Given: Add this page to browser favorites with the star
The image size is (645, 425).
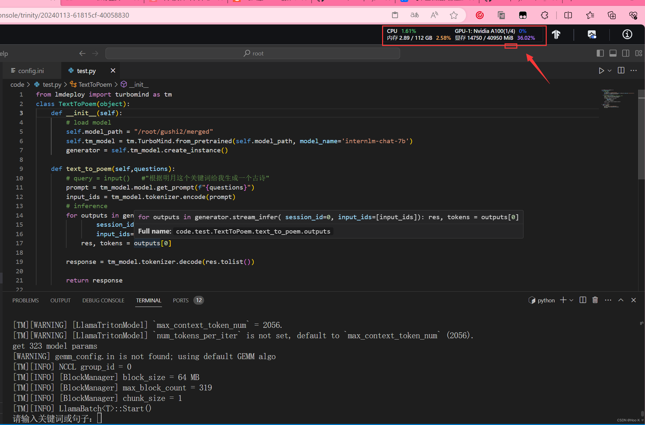Looking at the screenshot, I should (454, 15).
